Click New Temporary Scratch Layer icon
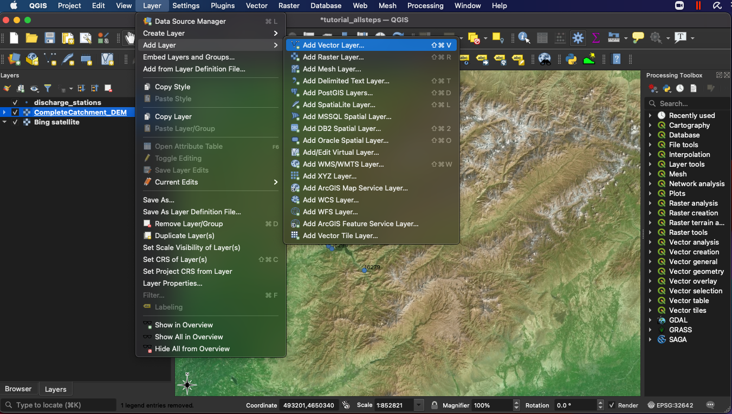Screen dimensions: 732x414 86,59
